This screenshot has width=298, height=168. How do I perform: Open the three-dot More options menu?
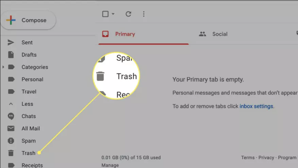coord(144,14)
